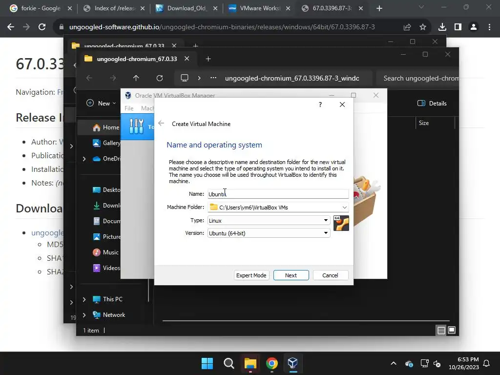Select Gallery in Explorer sidebar
Image resolution: width=500 pixels, height=375 pixels.
tap(107, 143)
